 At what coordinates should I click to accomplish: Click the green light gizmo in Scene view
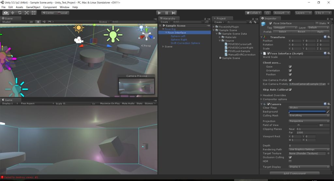pyautogui.click(x=113, y=35)
